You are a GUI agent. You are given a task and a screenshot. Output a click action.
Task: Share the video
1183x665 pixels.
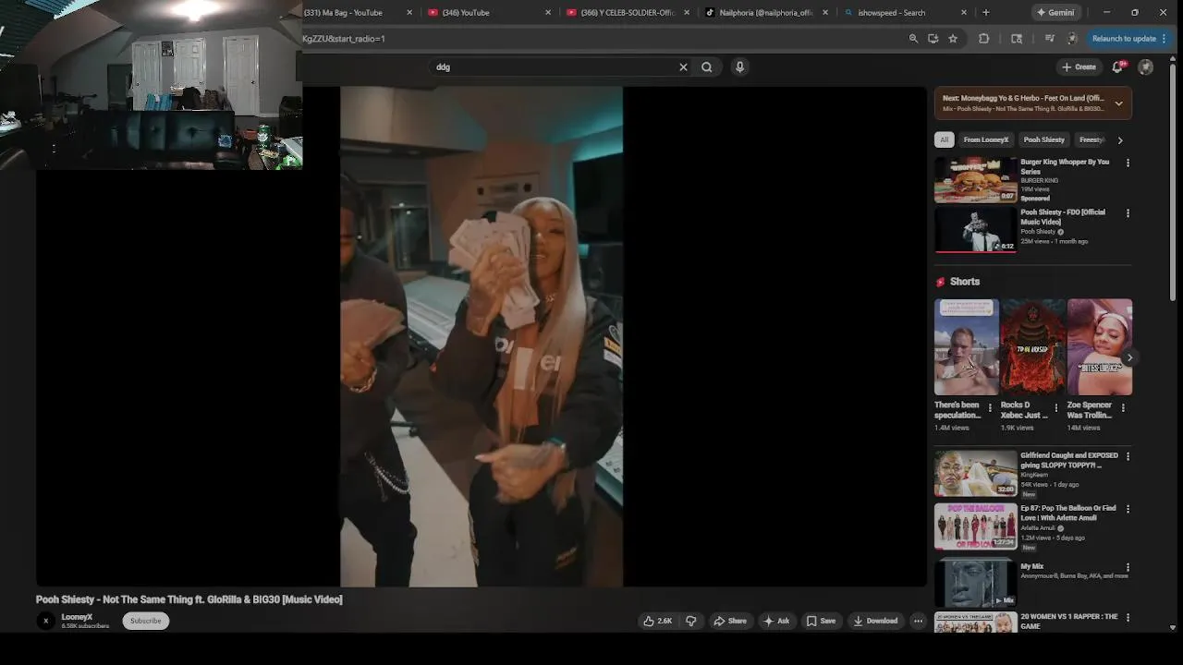coord(729,621)
